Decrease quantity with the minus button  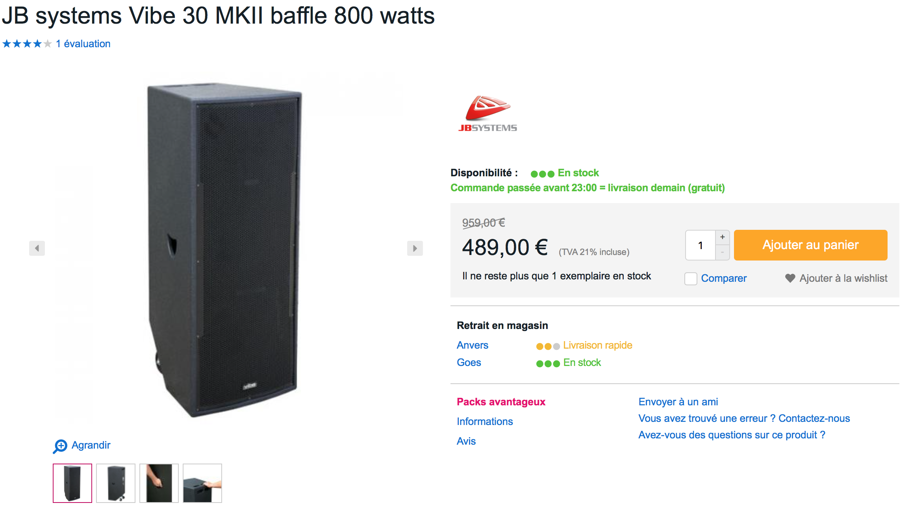click(x=722, y=252)
